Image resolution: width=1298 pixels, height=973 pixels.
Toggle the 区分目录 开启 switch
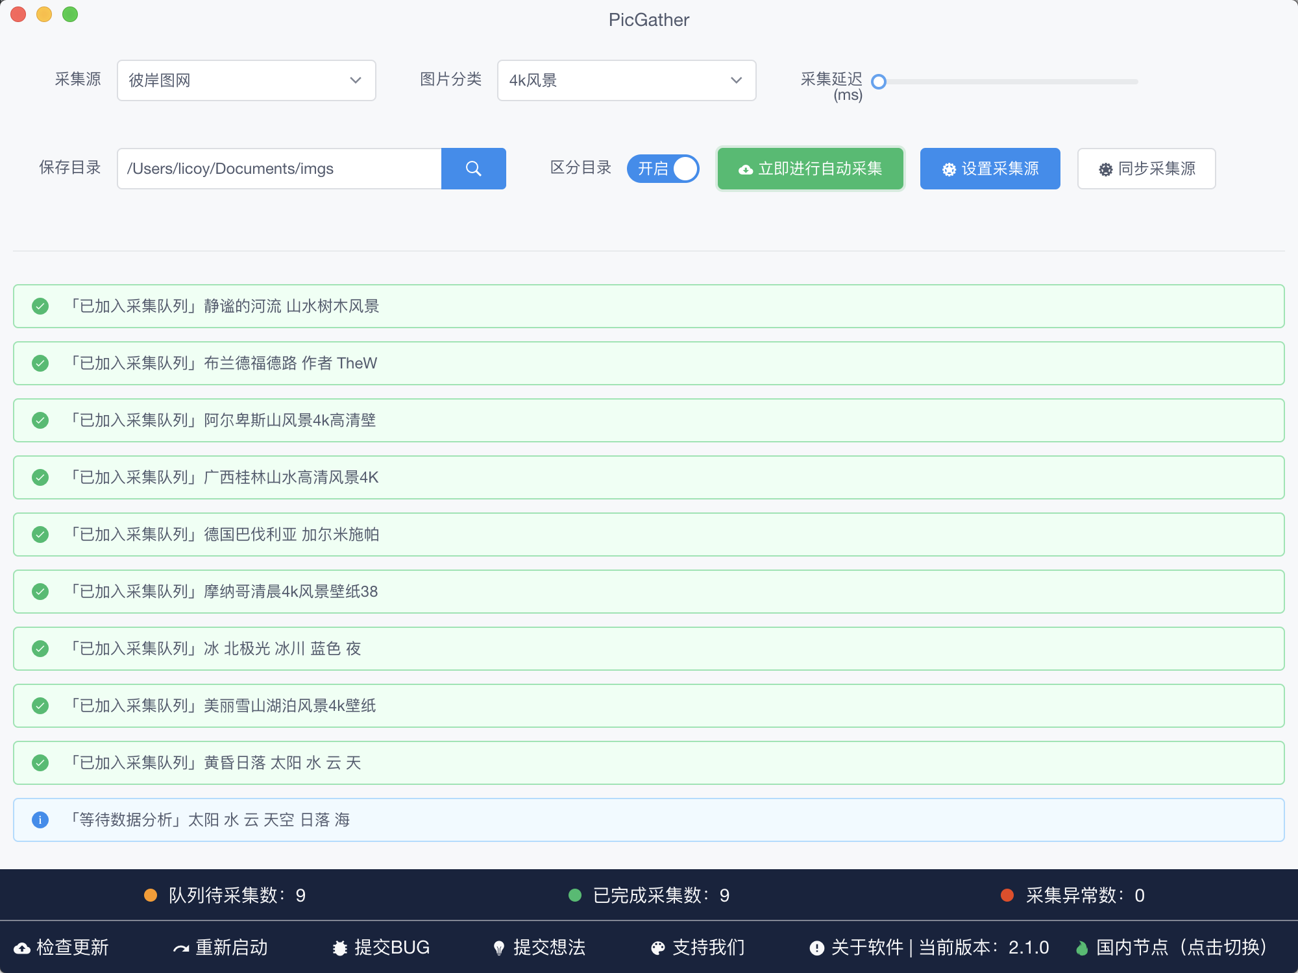663,169
